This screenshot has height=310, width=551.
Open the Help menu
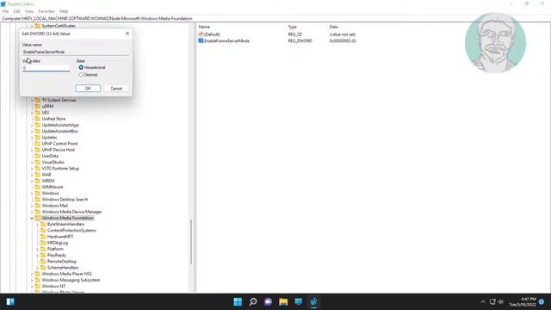pos(64,11)
